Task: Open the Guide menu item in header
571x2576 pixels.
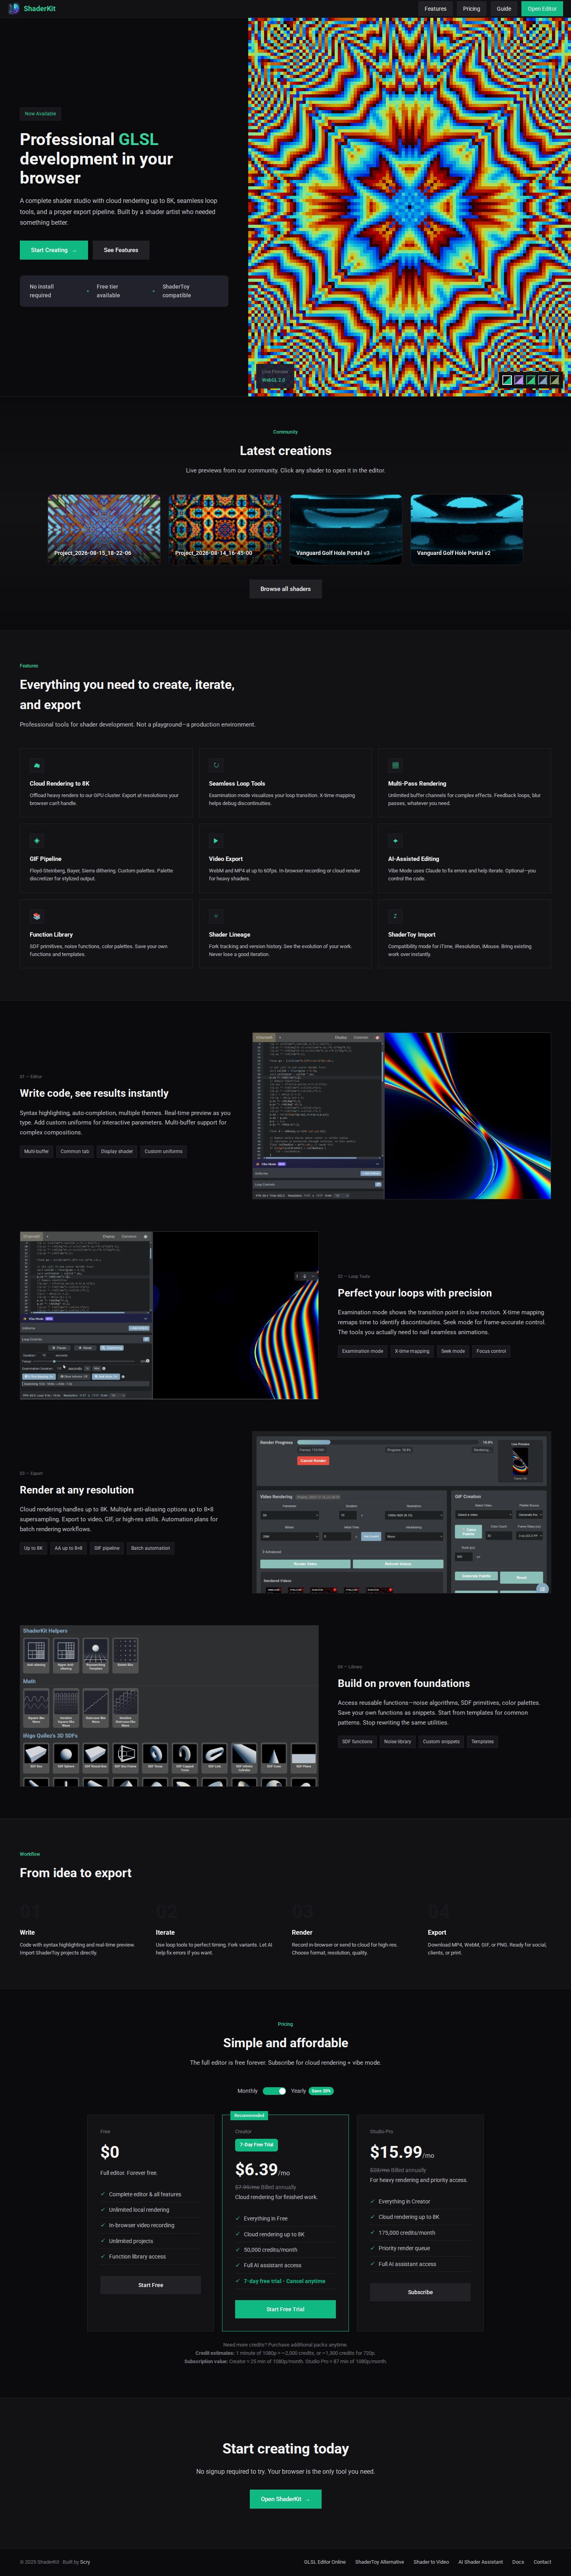Action: [504, 8]
